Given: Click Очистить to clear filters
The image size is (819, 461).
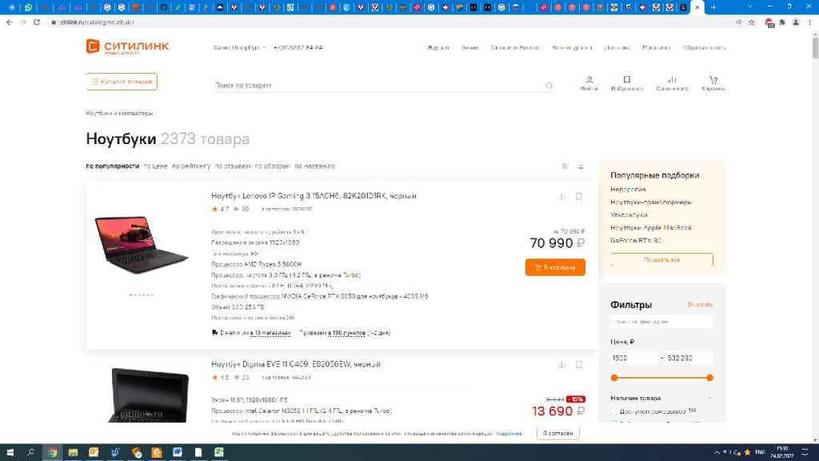Looking at the screenshot, I should [700, 305].
